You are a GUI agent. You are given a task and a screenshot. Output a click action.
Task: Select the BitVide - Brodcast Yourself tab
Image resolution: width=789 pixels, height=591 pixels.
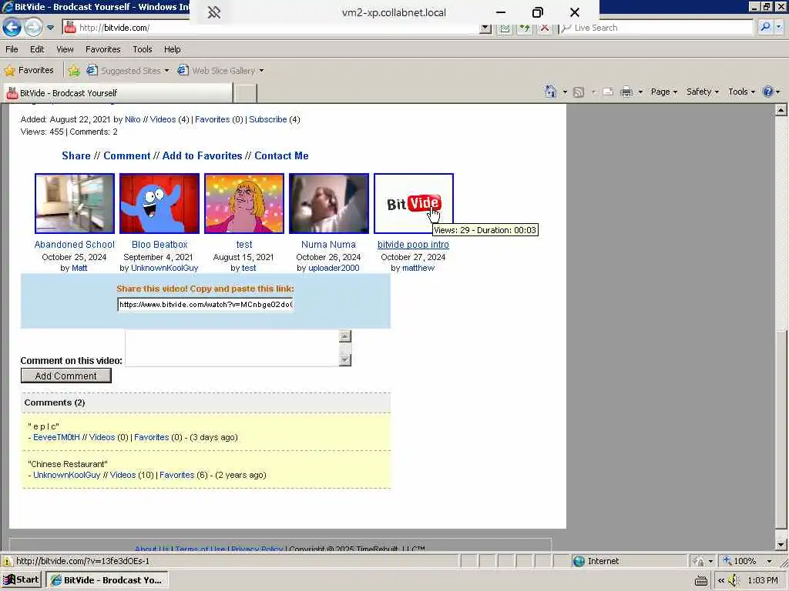118,93
